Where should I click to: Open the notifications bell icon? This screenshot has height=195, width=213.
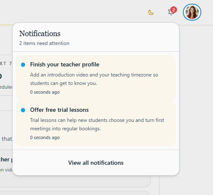[171, 12]
